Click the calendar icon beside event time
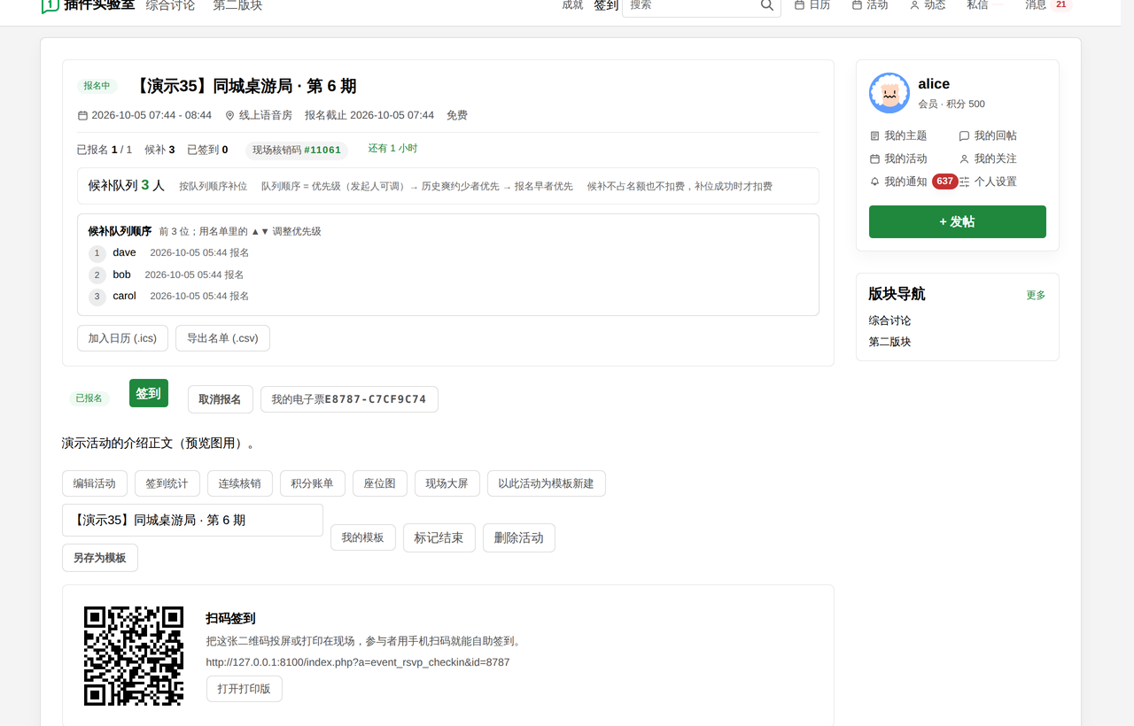The width and height of the screenshot is (1134, 726). [x=82, y=115]
